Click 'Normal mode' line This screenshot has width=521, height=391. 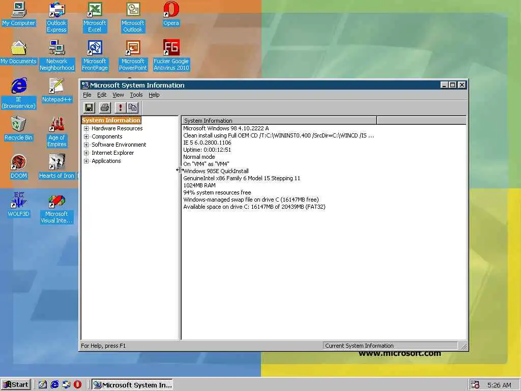(x=199, y=157)
